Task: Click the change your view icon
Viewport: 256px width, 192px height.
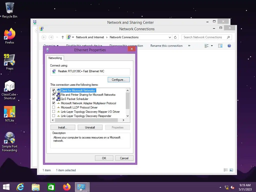Action: click(x=206, y=46)
